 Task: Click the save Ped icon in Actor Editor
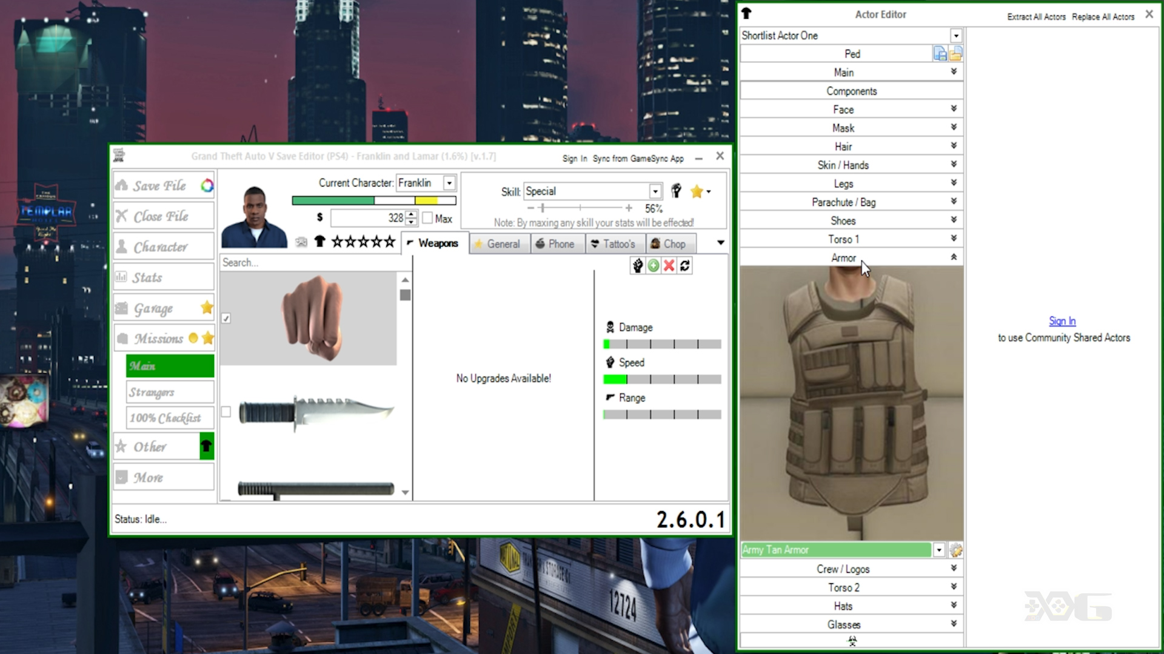pyautogui.click(x=940, y=54)
